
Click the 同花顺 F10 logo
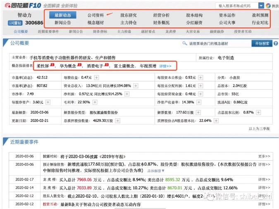[21, 5]
